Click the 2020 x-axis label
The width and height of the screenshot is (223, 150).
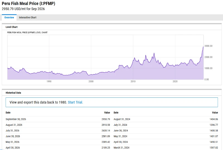pyautogui.click(x=175, y=81)
